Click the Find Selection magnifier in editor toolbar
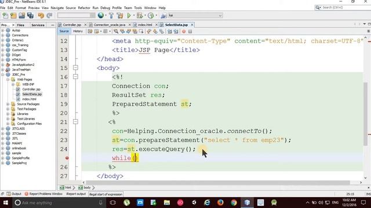The width and height of the screenshot is (371, 208). [116, 31]
